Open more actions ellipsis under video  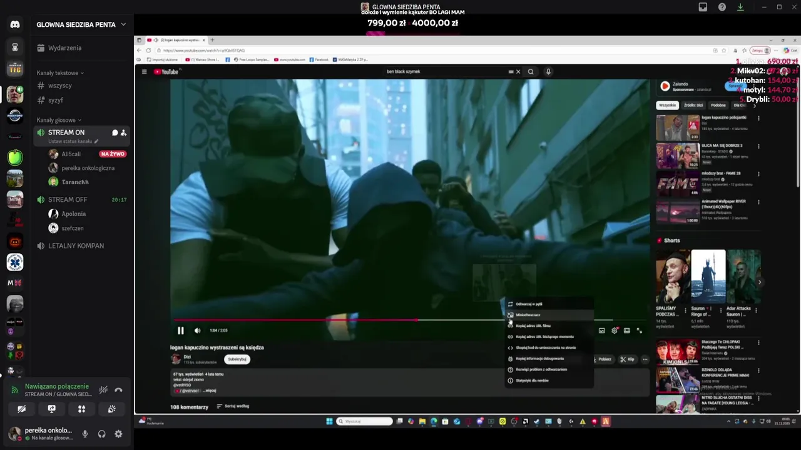tap(645, 359)
